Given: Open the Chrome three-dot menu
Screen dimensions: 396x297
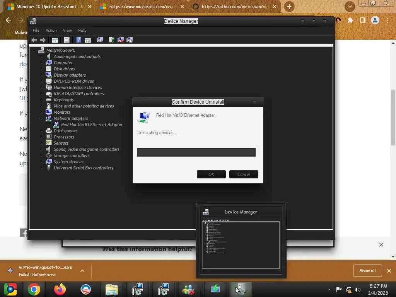Looking at the screenshot, I should tap(387, 20).
